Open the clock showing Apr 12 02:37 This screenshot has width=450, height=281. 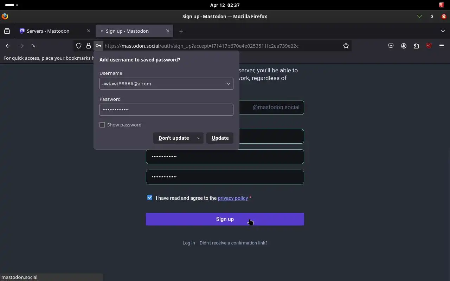tap(225, 5)
